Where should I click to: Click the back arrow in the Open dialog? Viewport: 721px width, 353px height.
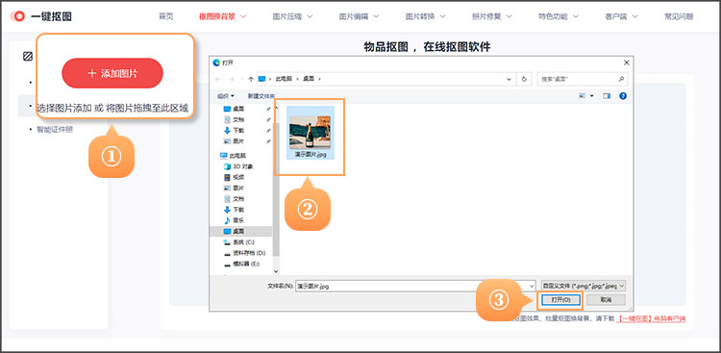pos(218,79)
